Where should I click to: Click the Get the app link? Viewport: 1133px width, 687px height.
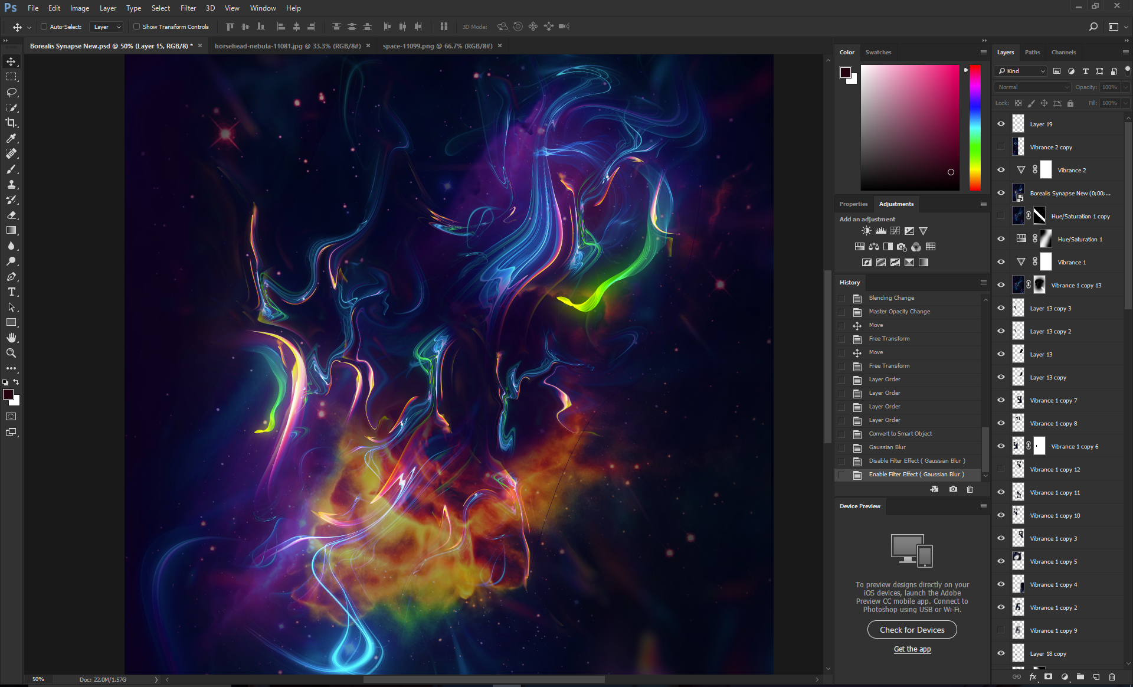pos(912,649)
